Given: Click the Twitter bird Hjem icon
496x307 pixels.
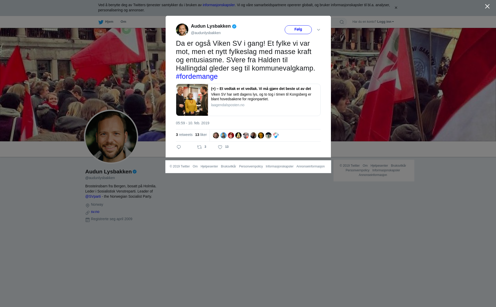Looking at the screenshot, I should (101, 22).
